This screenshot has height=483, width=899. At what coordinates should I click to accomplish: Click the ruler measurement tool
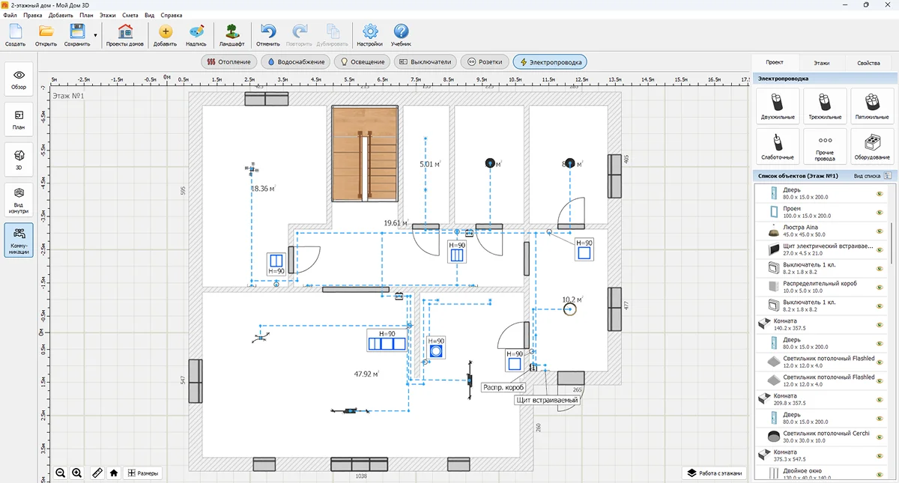(97, 473)
